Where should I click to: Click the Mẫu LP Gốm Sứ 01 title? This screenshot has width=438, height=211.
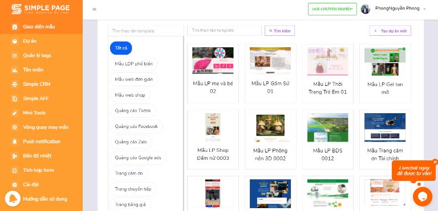(x=270, y=87)
